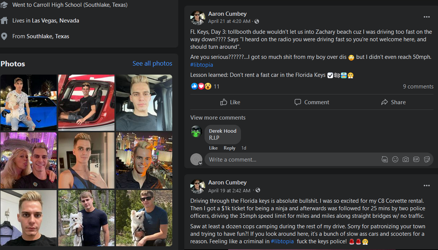Viewport: 438px width, 250px height.
Task: Open Derek Hood's profile picture
Action: pos(196,131)
